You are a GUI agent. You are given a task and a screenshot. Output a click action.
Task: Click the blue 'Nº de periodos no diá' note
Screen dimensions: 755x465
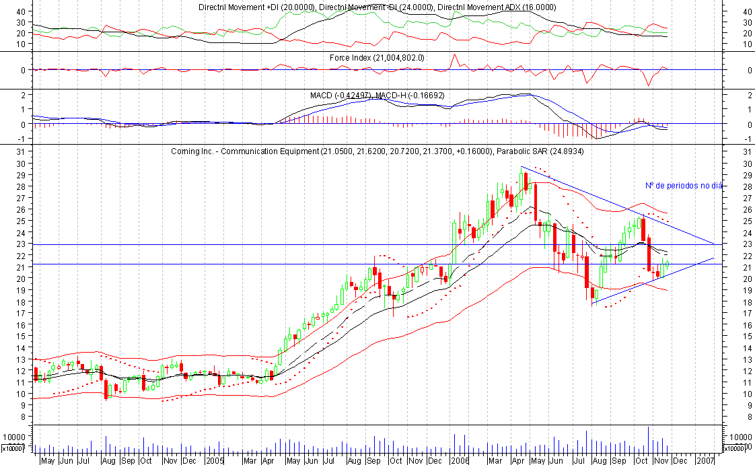point(684,186)
